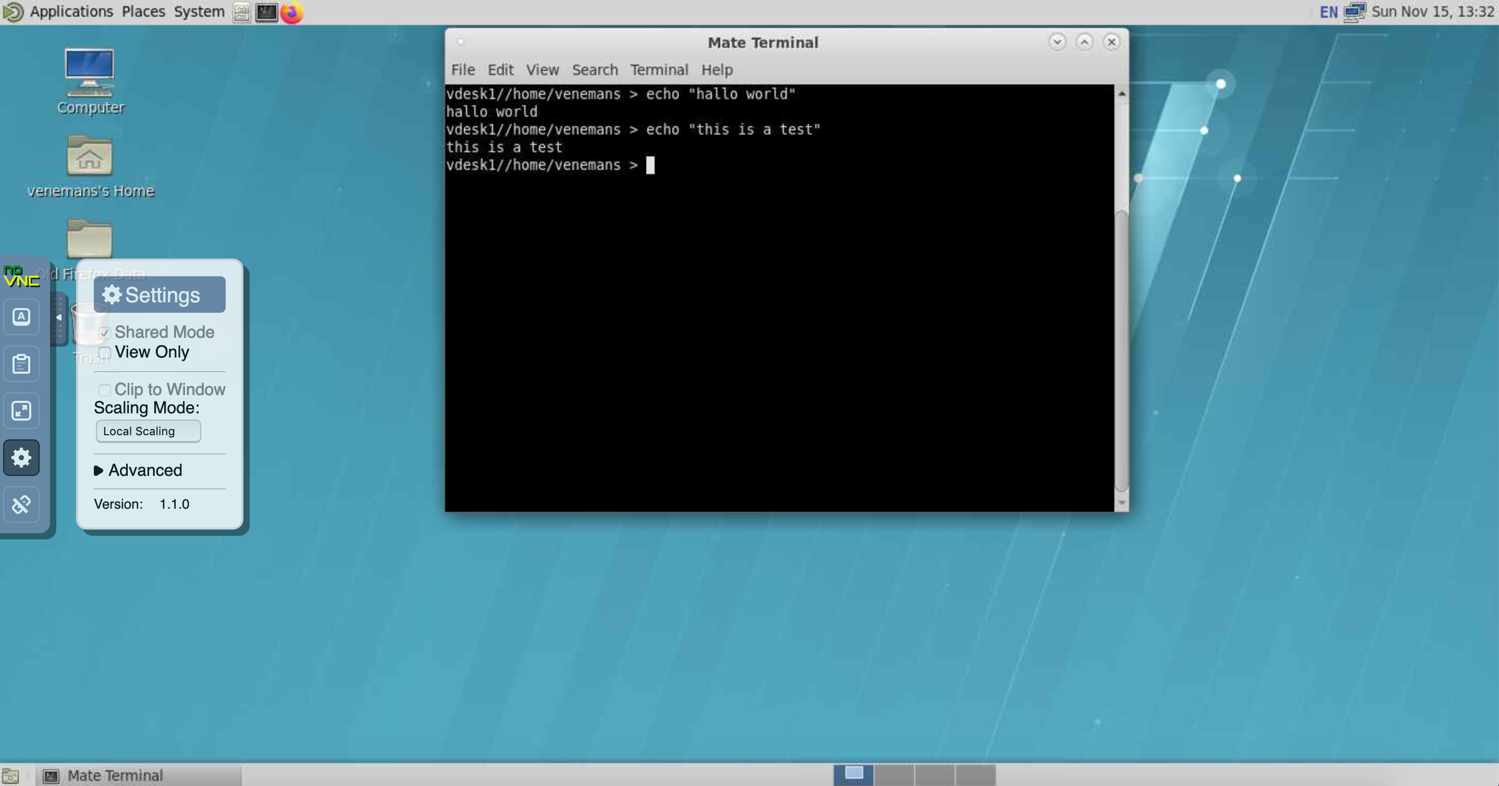Toggle the Clip to Window checkbox
This screenshot has height=786, width=1499.
(x=105, y=390)
